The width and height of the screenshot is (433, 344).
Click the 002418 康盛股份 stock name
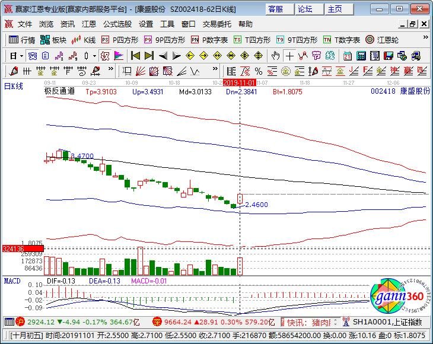[x=400, y=91]
